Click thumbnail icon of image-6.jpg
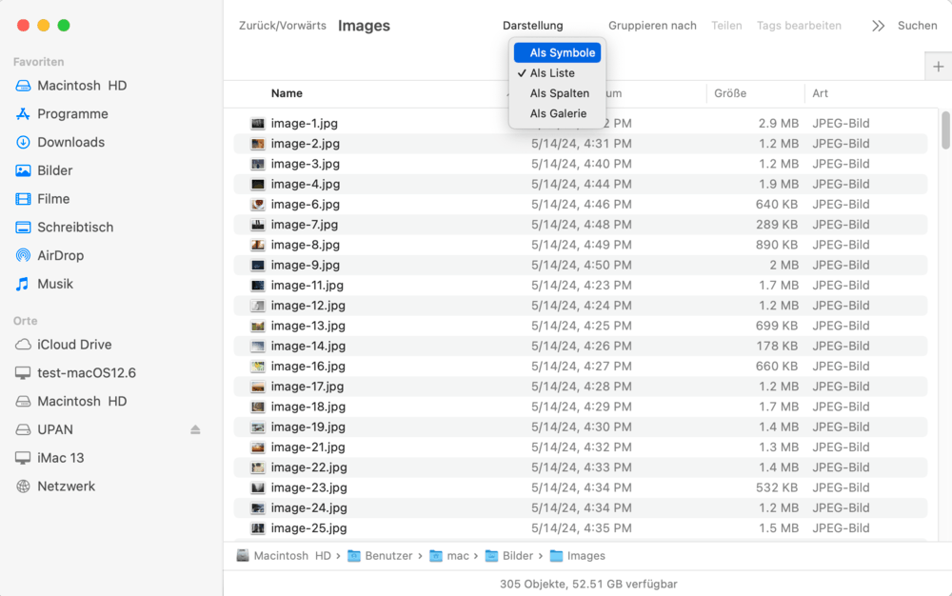Screen dimensions: 952x596 pyautogui.click(x=258, y=205)
